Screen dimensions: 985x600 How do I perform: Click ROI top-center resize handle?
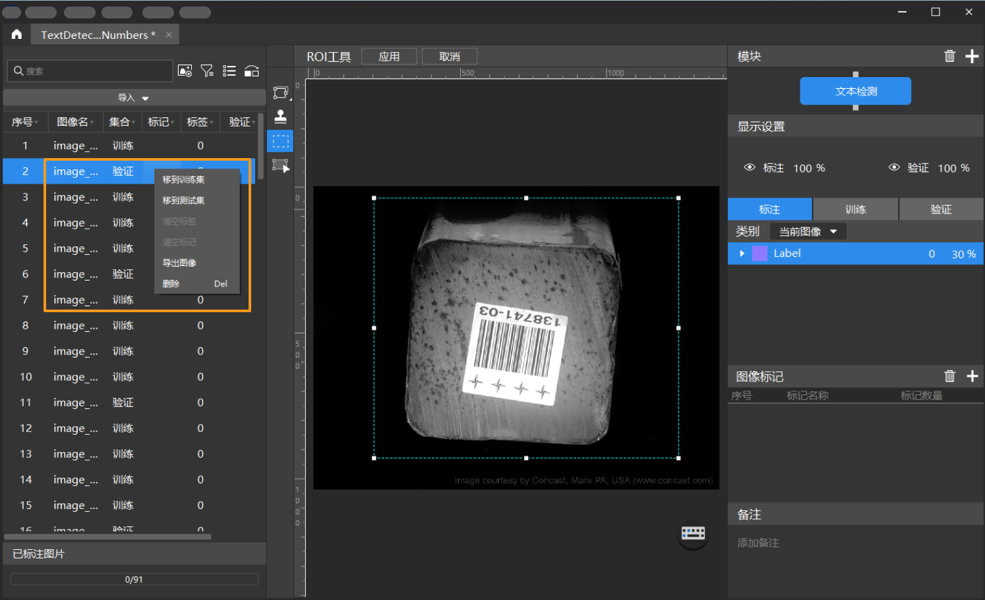526,198
